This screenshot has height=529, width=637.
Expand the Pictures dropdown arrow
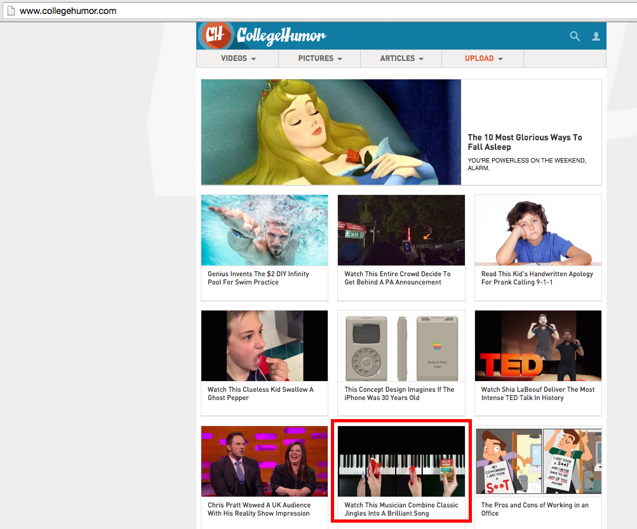click(340, 59)
